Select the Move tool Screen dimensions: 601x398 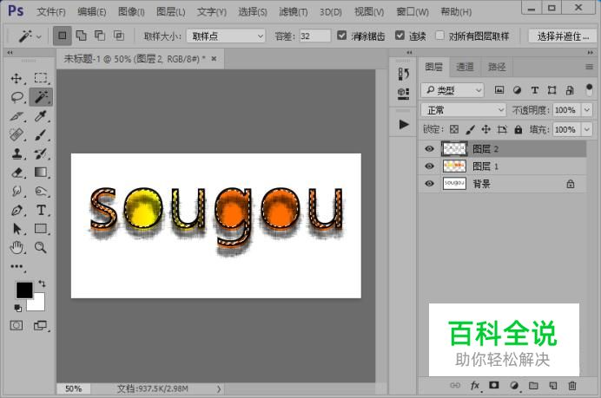17,78
